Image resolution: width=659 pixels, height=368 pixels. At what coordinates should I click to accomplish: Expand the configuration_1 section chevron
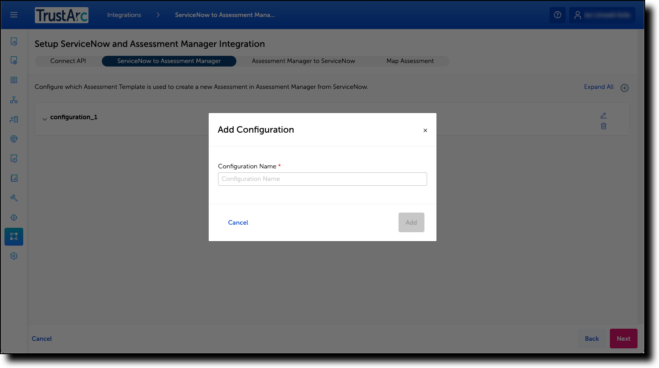tap(44, 118)
